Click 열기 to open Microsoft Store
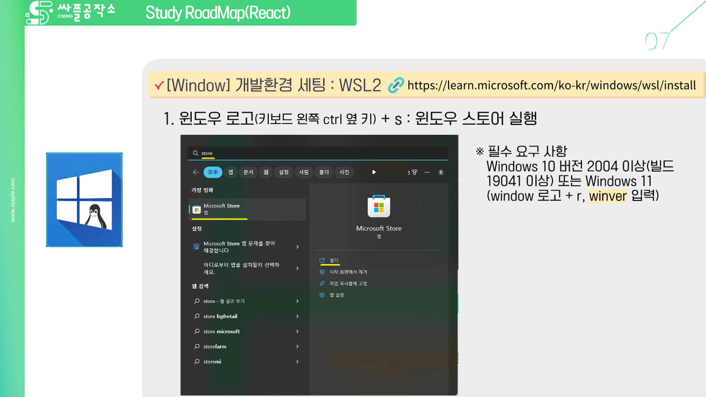The image size is (706, 397). [x=334, y=261]
